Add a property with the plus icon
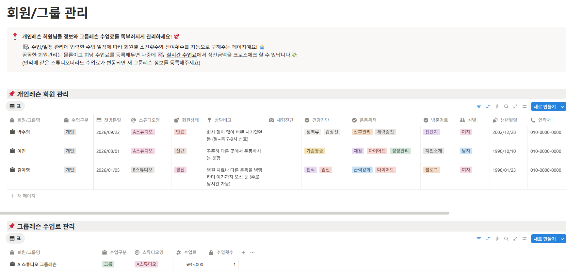Screen dimensions: 567x274 (243, 252)
